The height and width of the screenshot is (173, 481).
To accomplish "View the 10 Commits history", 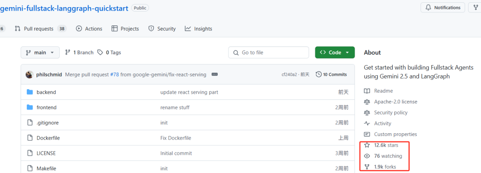I will tap(331, 74).
